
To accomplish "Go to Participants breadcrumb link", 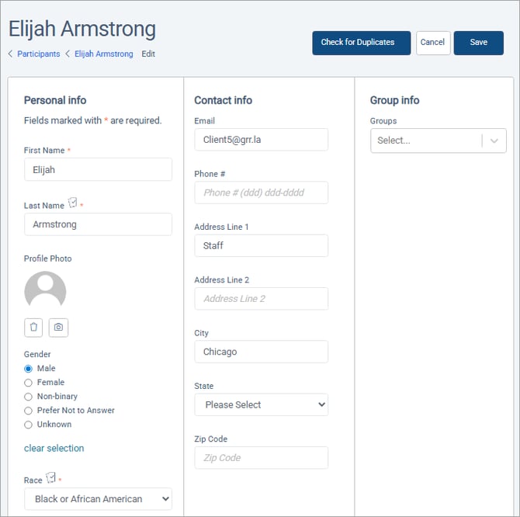I will (38, 54).
